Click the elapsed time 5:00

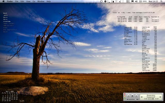(145, 99)
